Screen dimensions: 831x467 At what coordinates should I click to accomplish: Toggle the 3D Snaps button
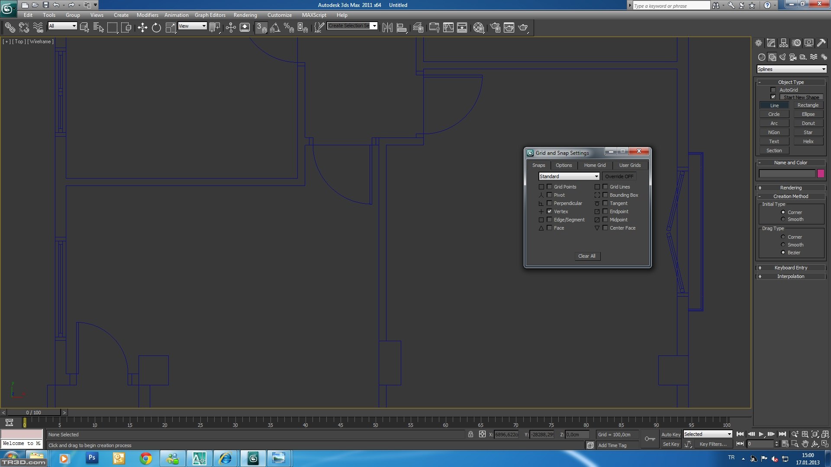click(261, 28)
